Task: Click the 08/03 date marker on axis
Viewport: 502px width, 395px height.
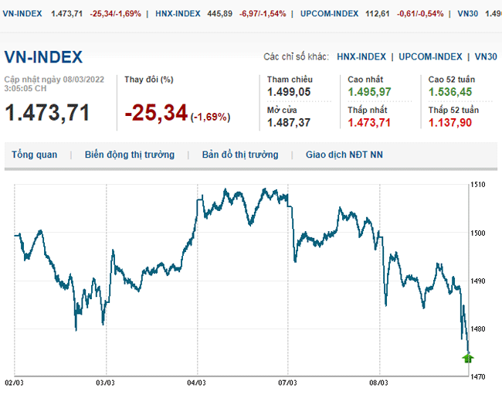Action: tap(378, 383)
